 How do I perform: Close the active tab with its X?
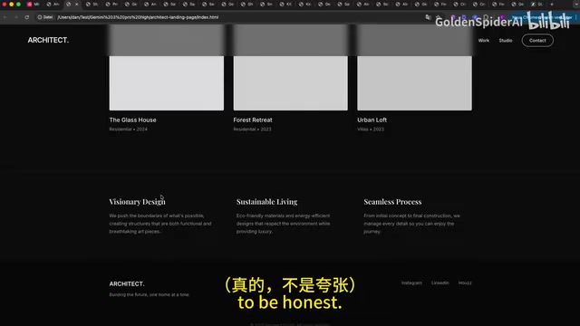77,5
